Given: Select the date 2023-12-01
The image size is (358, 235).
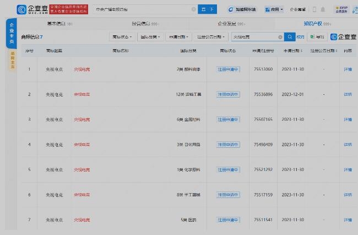Looking at the screenshot, I should [292, 94].
